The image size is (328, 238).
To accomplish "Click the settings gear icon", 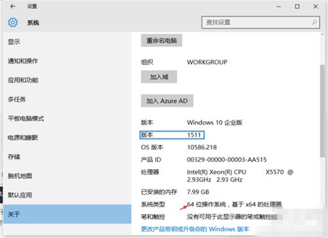I will coord(12,22).
